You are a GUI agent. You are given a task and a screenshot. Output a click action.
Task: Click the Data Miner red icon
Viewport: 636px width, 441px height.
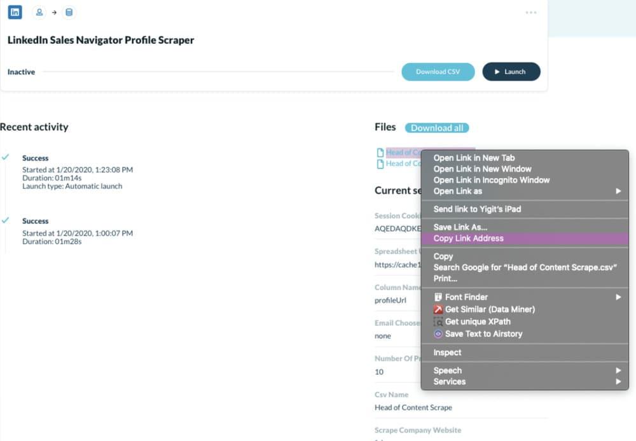[438, 309]
